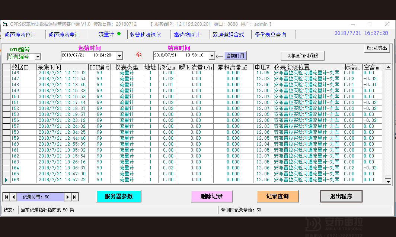Expand the 结束时间 date picker dropdown
The width and height of the screenshot is (396, 237).
tap(212, 56)
